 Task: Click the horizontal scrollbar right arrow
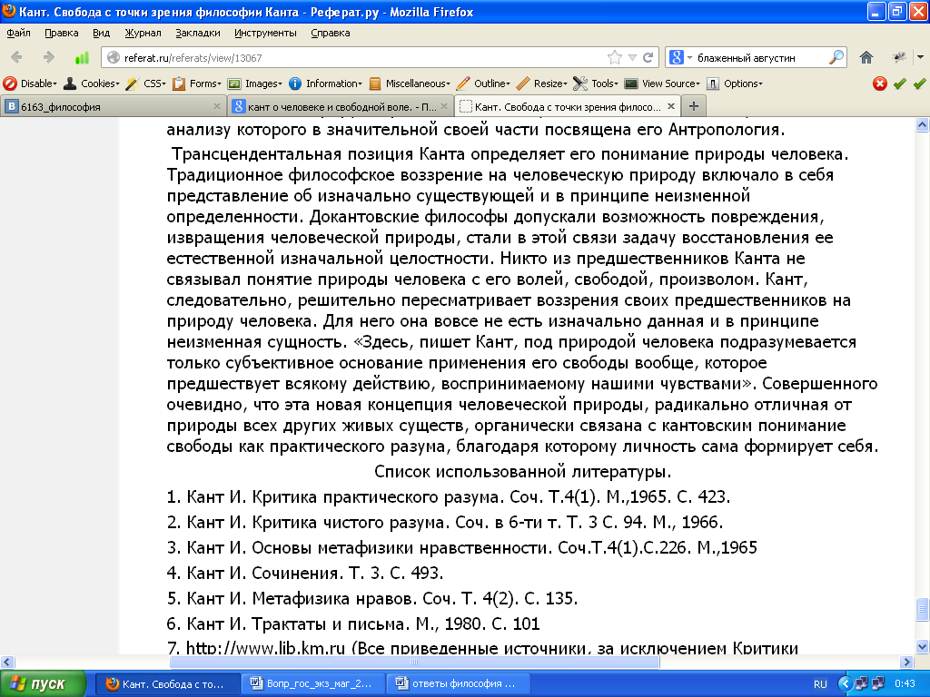point(906,662)
